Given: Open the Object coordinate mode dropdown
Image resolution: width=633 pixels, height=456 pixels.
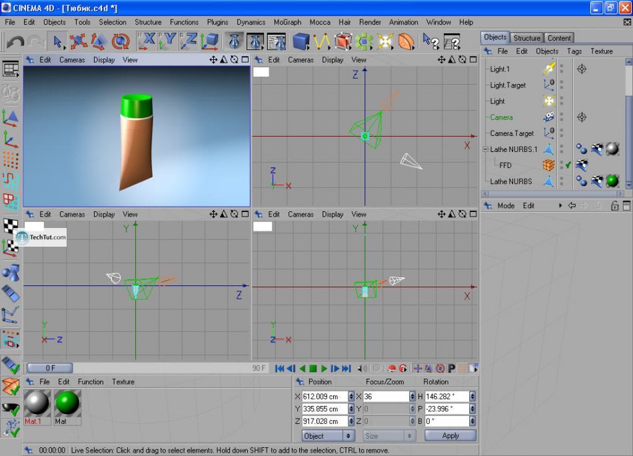Looking at the screenshot, I should click(328, 436).
